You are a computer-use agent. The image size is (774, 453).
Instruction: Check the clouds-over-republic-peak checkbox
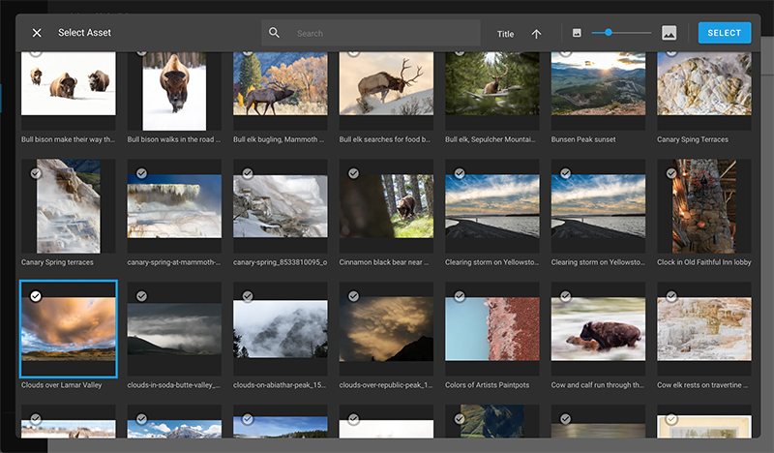pos(353,296)
